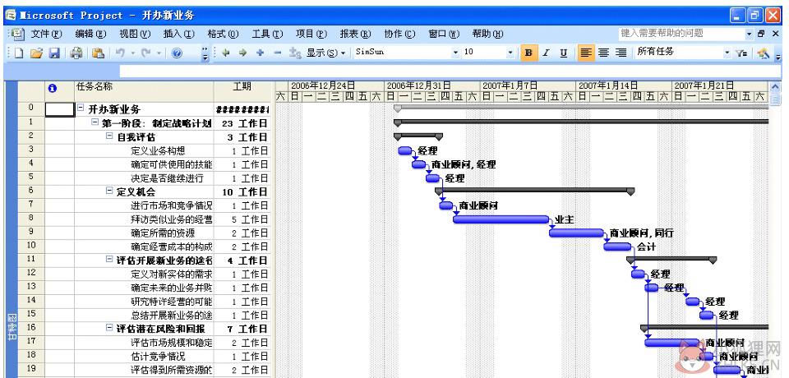This screenshot has height=378, width=789.
Task: Open the 窗口 menu
Action: click(444, 34)
